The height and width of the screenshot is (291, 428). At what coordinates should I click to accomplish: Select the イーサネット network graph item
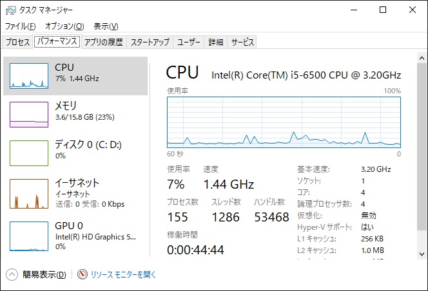click(29, 194)
